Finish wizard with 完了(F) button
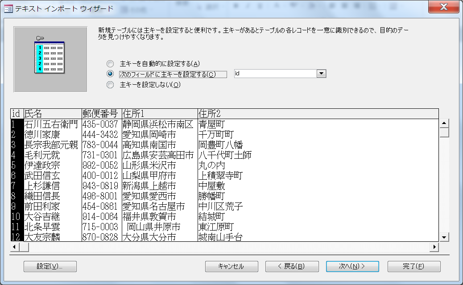The height and width of the screenshot is (285, 463). click(413, 266)
